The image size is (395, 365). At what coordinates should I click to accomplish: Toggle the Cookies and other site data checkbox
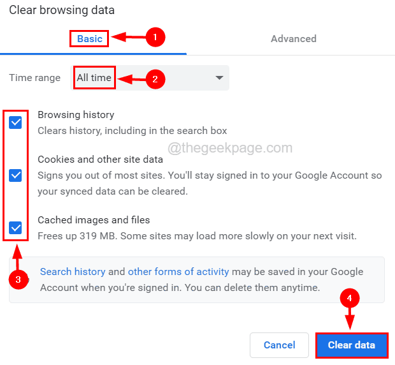point(16,175)
